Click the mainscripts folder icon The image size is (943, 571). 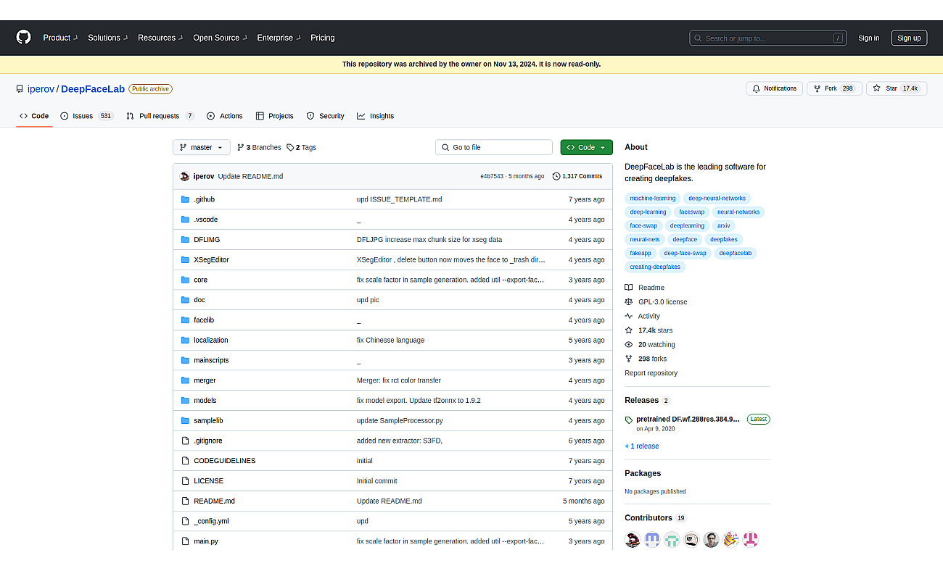[186, 360]
